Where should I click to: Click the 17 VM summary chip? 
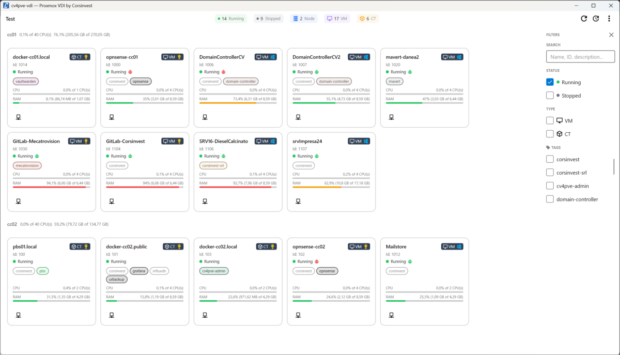tap(337, 19)
